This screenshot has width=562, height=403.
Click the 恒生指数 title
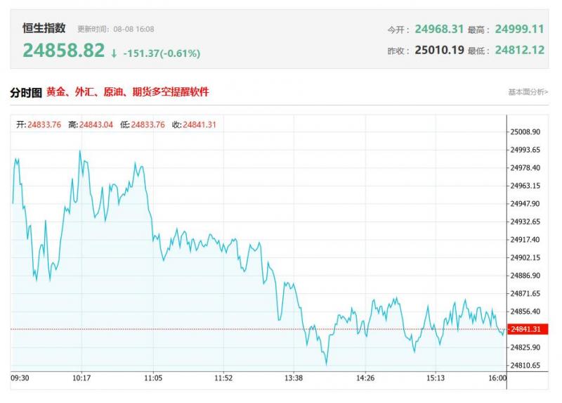tap(44, 28)
